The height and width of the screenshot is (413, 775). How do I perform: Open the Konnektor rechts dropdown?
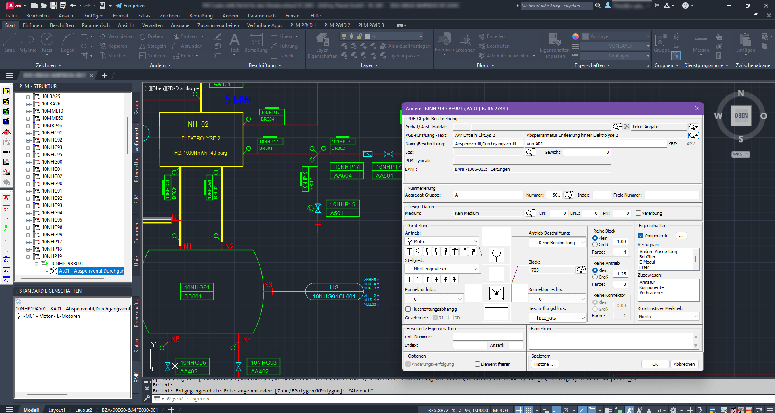557,299
